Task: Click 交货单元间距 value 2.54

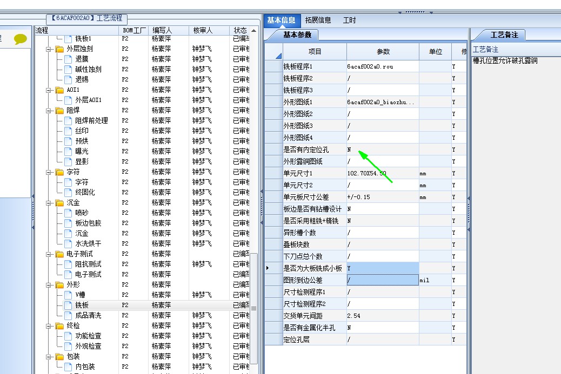Action: coord(354,316)
